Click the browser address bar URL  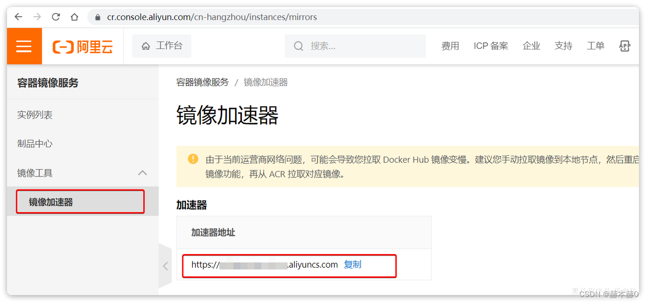click(212, 17)
